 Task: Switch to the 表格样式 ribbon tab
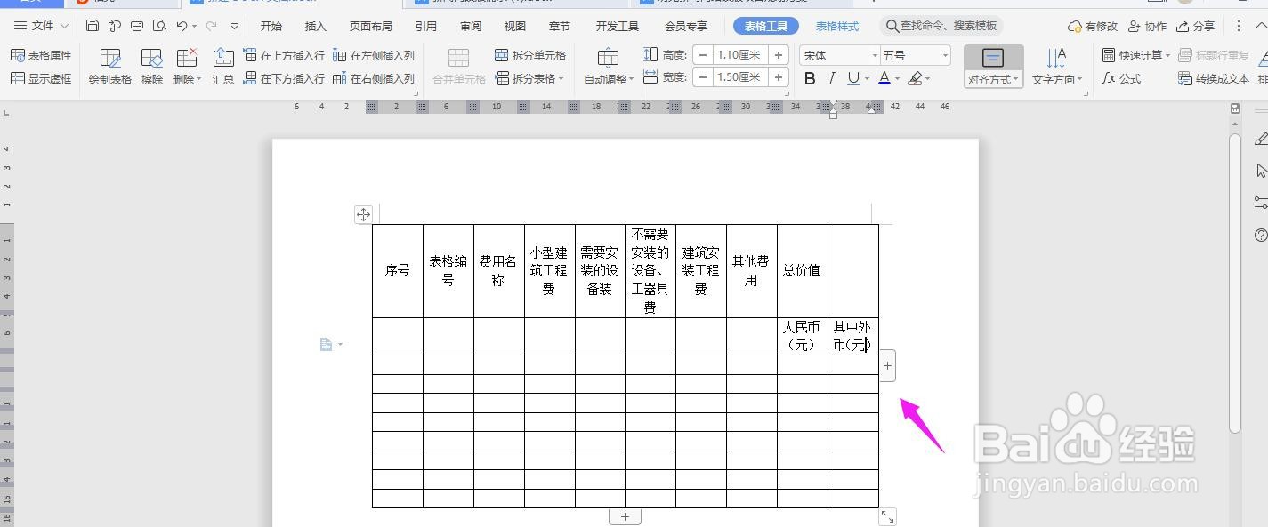836,26
